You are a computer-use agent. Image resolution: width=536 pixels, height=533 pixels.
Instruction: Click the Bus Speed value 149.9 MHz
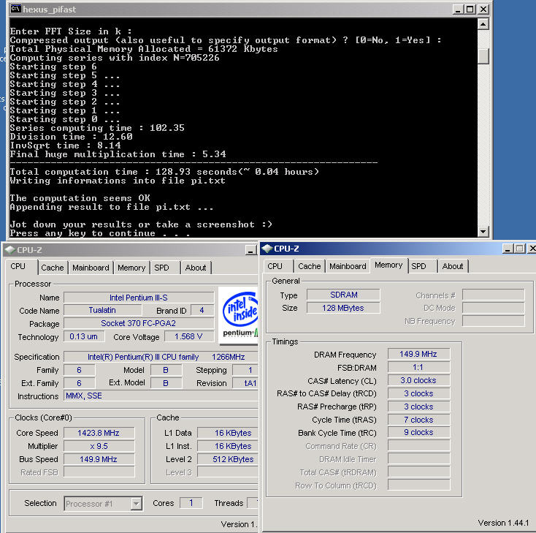[99, 459]
